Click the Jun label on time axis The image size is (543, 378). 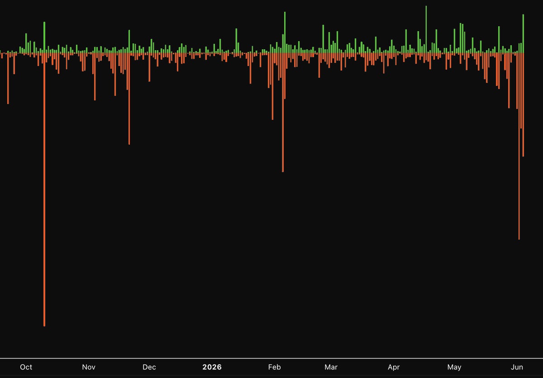(517, 367)
